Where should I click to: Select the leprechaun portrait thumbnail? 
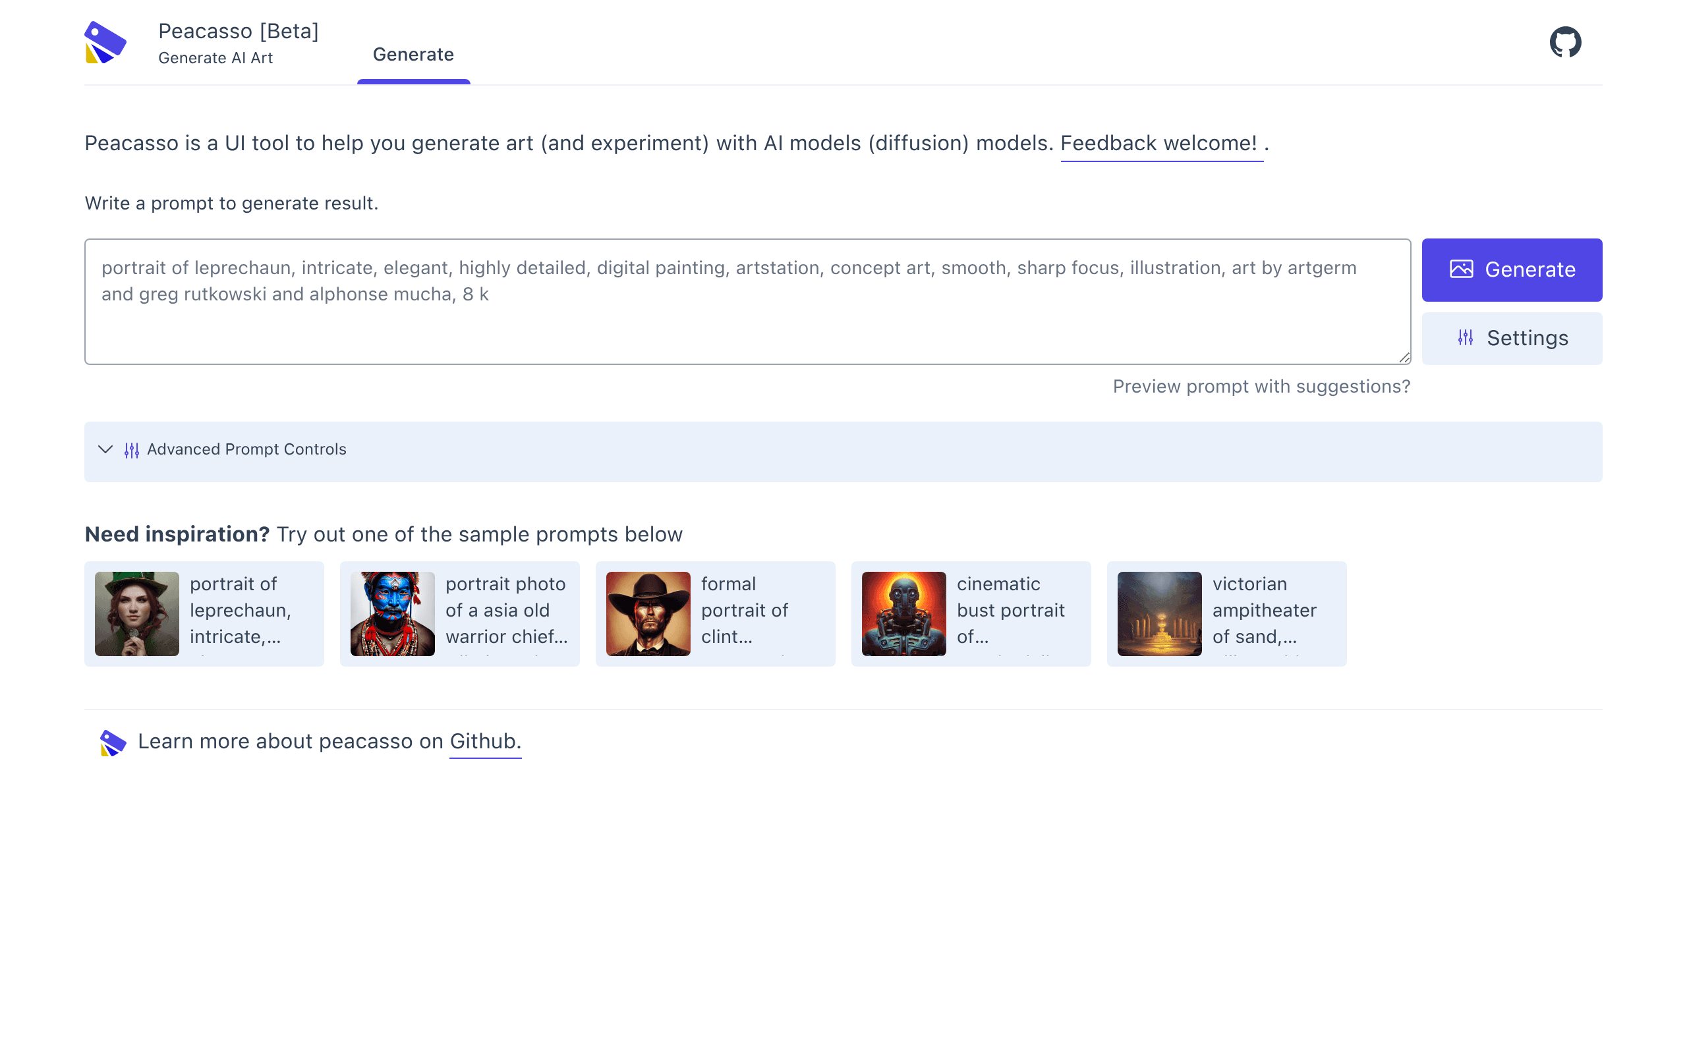pos(136,614)
